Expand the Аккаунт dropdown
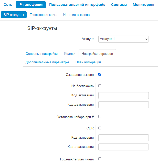The height and width of the screenshot is (164, 158). tap(123, 39)
